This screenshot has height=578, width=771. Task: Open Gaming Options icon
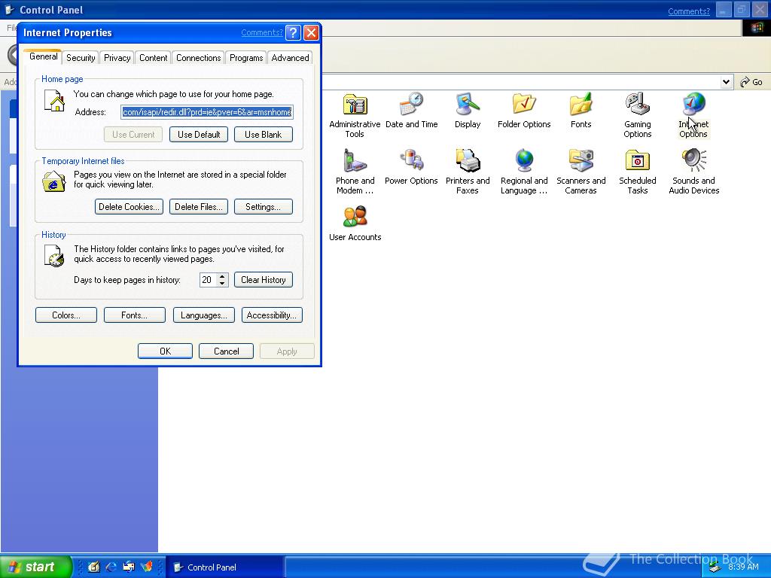coord(637,104)
